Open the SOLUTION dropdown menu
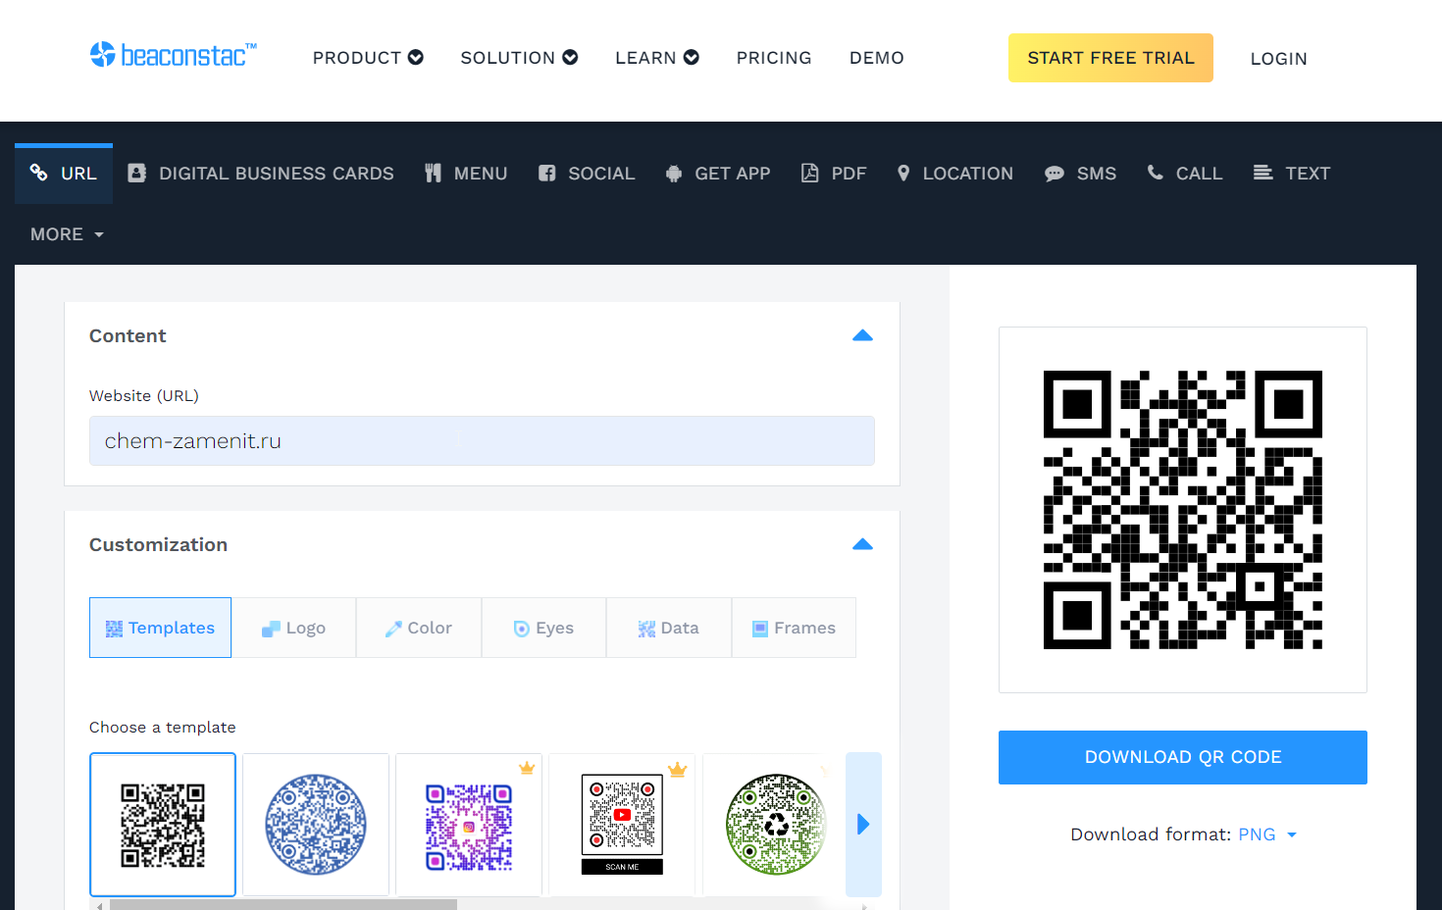The width and height of the screenshot is (1442, 910). [519, 58]
